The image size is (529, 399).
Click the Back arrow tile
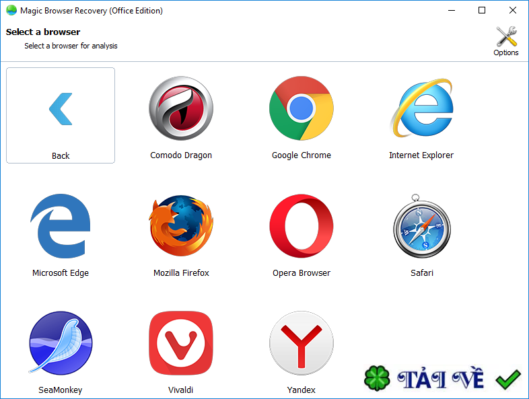click(x=61, y=115)
